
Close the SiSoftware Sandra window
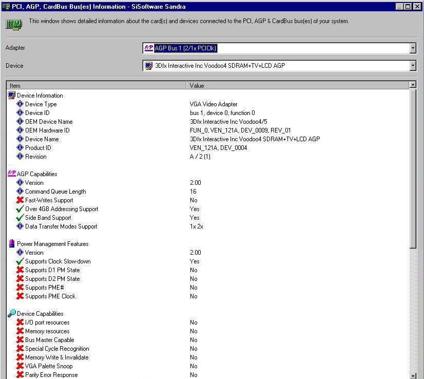pos(417,7)
